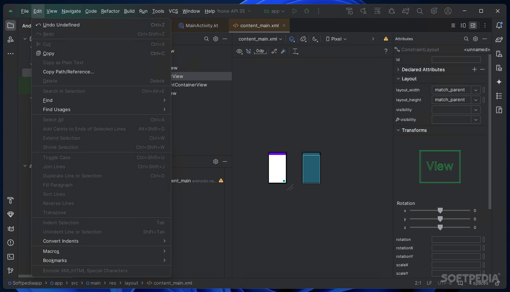Switch design surface to Code view
The width and height of the screenshot is (510, 292).
[453, 25]
